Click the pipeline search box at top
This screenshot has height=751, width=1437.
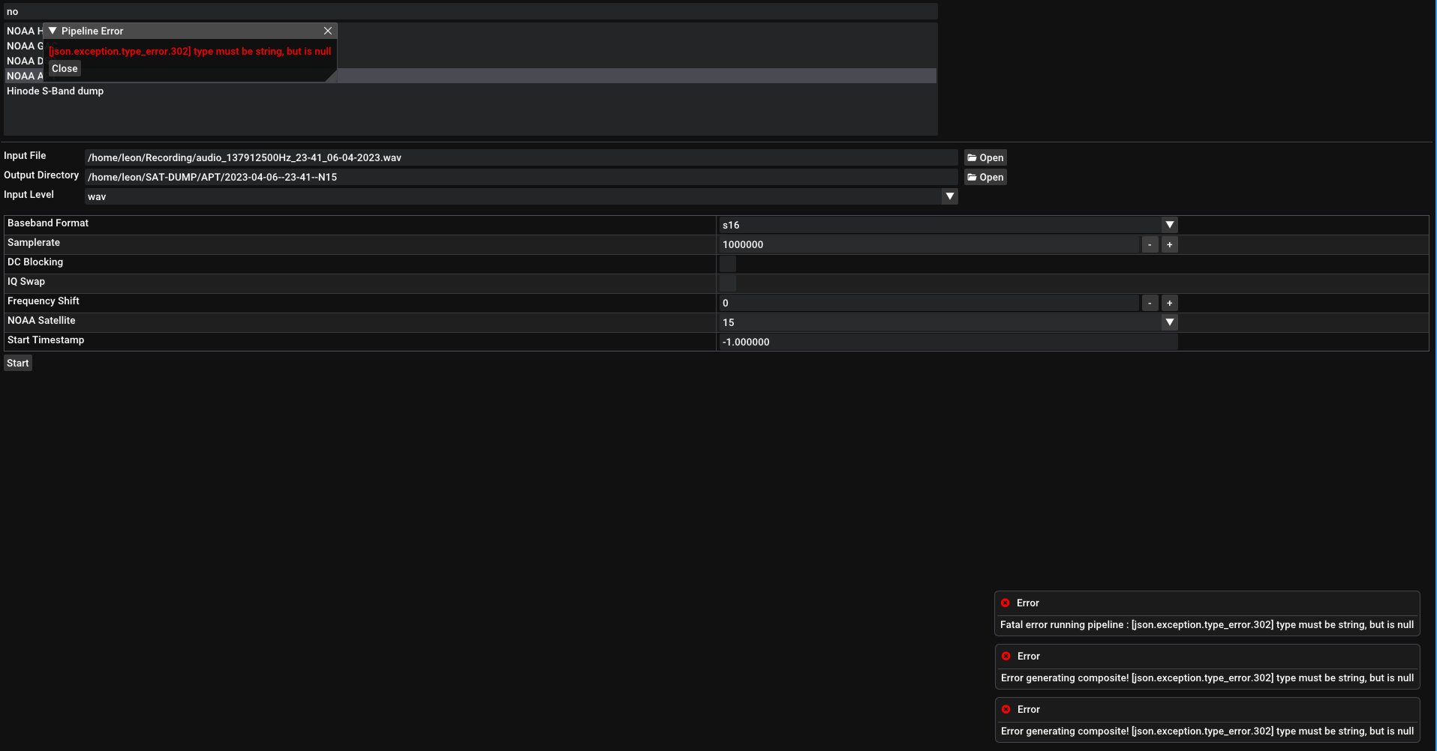pyautogui.click(x=450, y=10)
